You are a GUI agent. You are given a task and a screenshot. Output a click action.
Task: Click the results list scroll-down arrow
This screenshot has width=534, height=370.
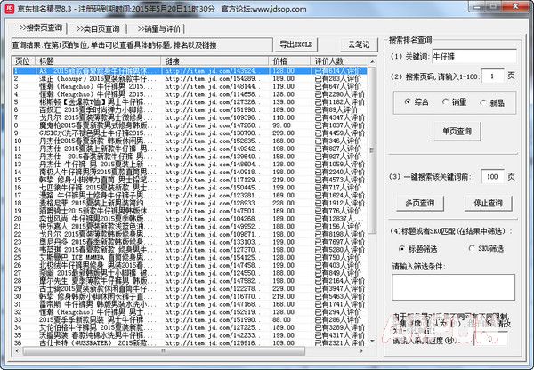(372, 341)
